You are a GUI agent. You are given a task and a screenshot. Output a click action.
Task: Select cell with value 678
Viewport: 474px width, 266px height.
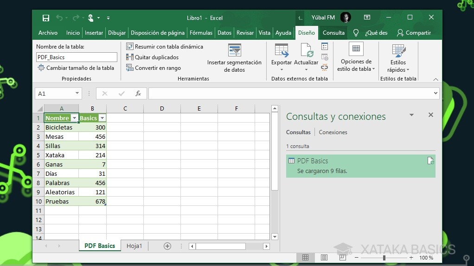[92, 201]
